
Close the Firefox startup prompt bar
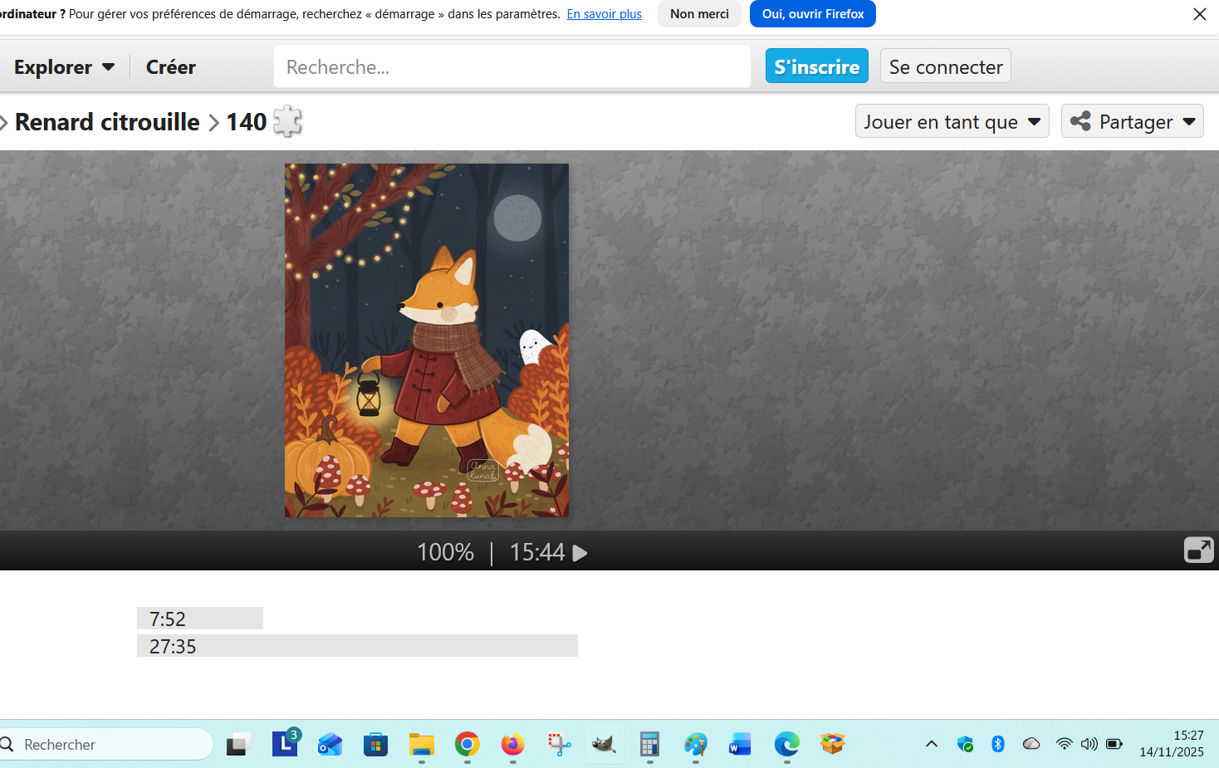pyautogui.click(x=1199, y=14)
